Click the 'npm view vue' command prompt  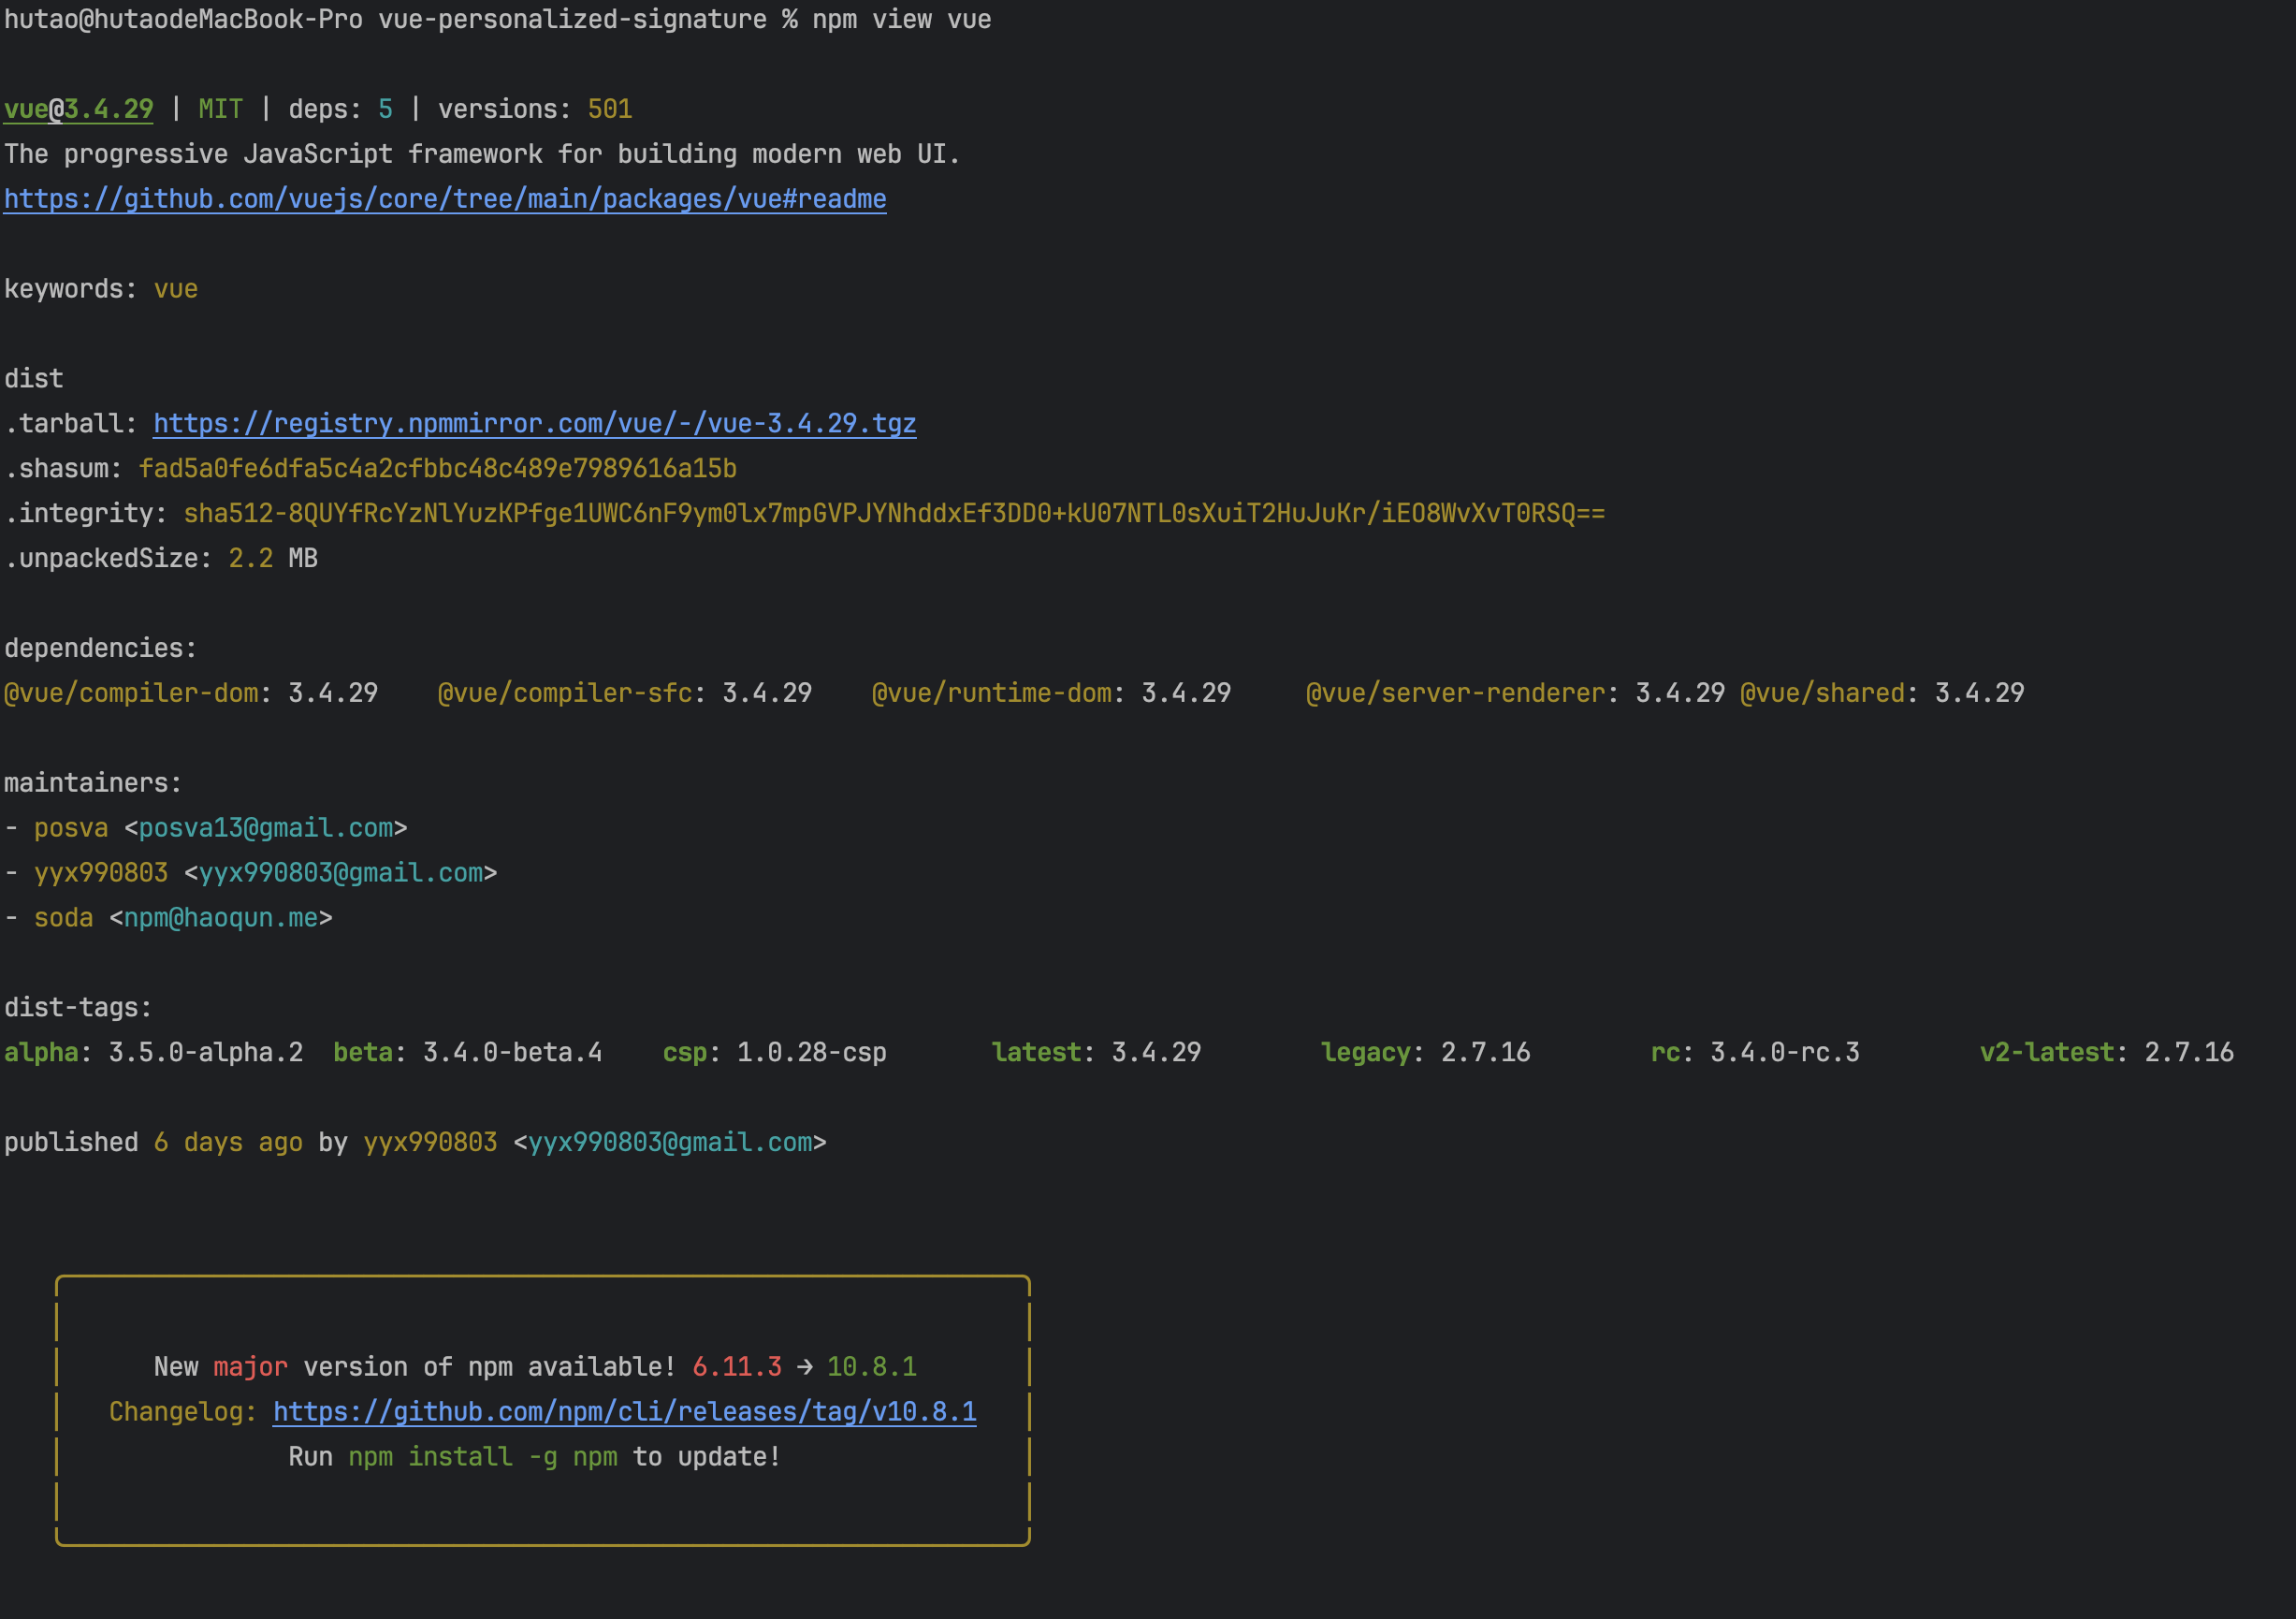tap(901, 19)
